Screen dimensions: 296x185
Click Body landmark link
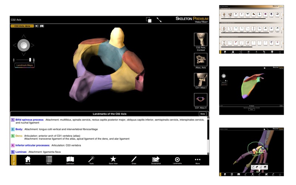(x=19, y=129)
